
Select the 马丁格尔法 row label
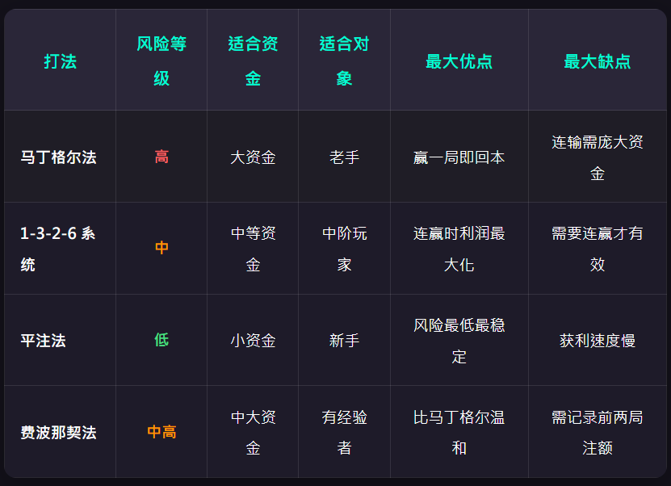click(x=58, y=157)
